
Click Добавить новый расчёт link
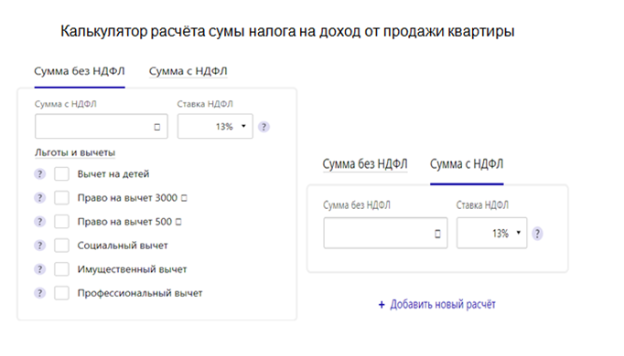point(437,304)
